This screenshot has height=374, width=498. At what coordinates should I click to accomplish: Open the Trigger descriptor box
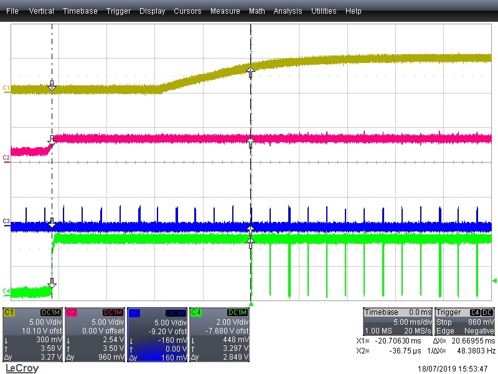pyautogui.click(x=464, y=321)
